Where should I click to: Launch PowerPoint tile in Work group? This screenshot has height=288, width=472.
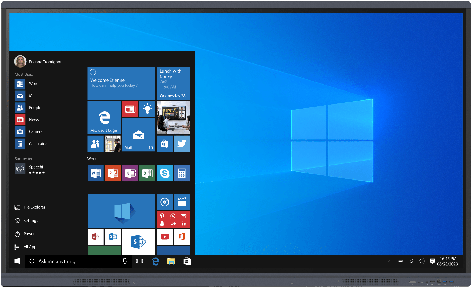113,173
